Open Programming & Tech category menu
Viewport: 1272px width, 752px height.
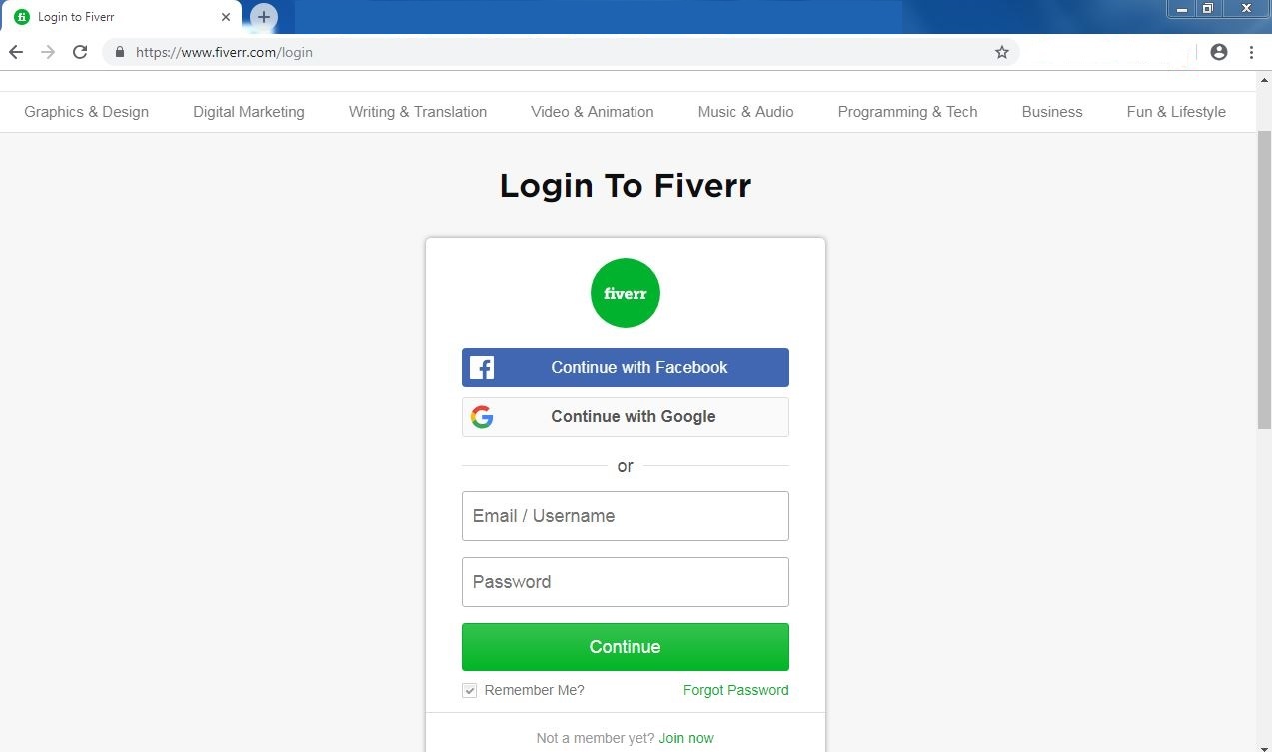point(907,112)
